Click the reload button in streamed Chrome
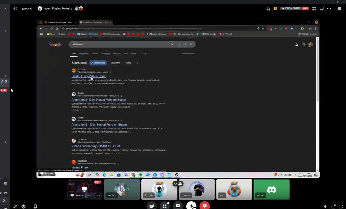This screenshot has width=346, height=209. (52, 28)
